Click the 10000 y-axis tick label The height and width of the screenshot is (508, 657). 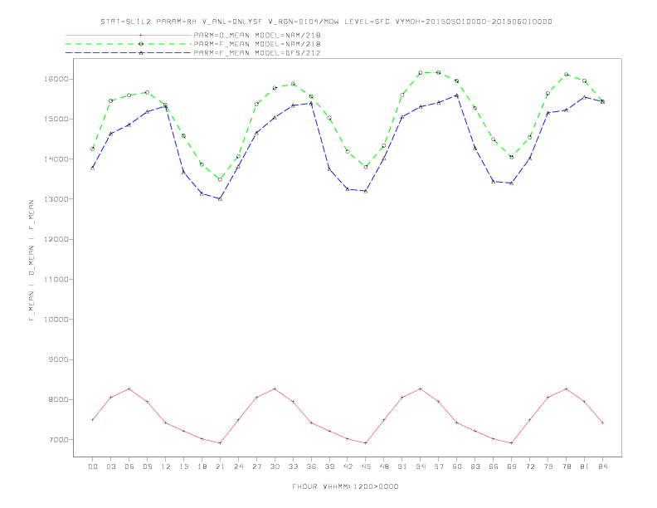[56, 320]
